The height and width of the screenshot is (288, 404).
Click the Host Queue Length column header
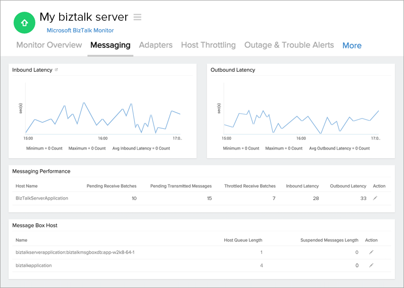tap(243, 241)
